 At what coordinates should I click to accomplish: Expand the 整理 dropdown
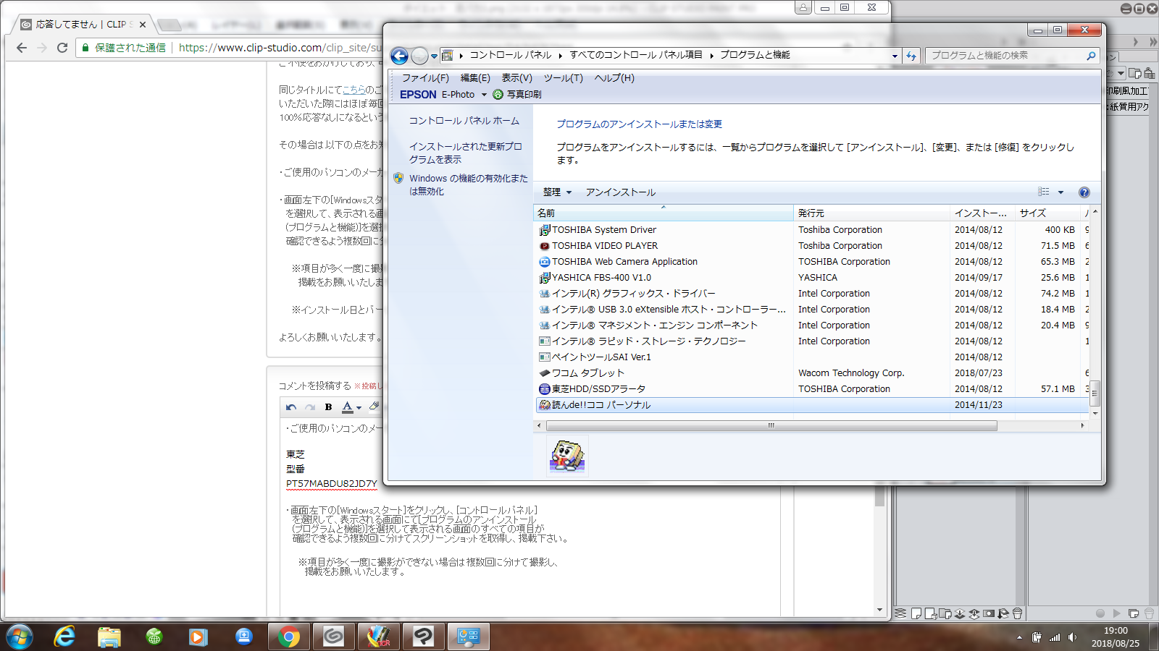pyautogui.click(x=557, y=192)
